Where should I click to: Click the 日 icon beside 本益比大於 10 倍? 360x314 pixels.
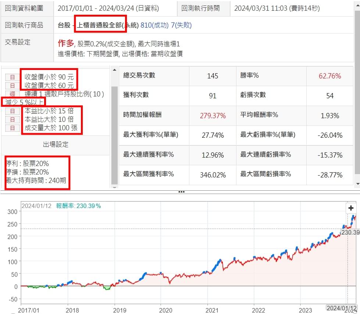pos(12,119)
